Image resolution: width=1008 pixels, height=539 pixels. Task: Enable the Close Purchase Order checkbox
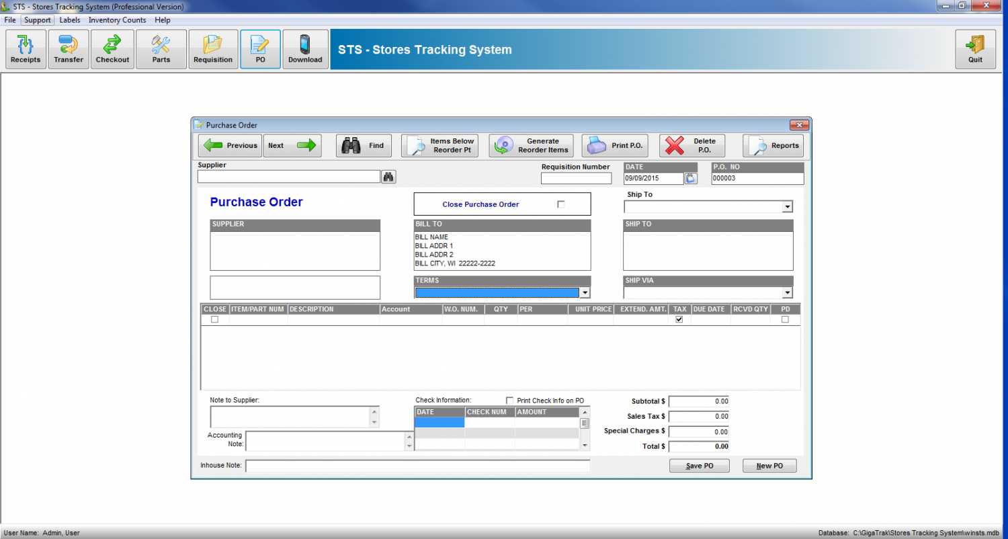click(561, 204)
